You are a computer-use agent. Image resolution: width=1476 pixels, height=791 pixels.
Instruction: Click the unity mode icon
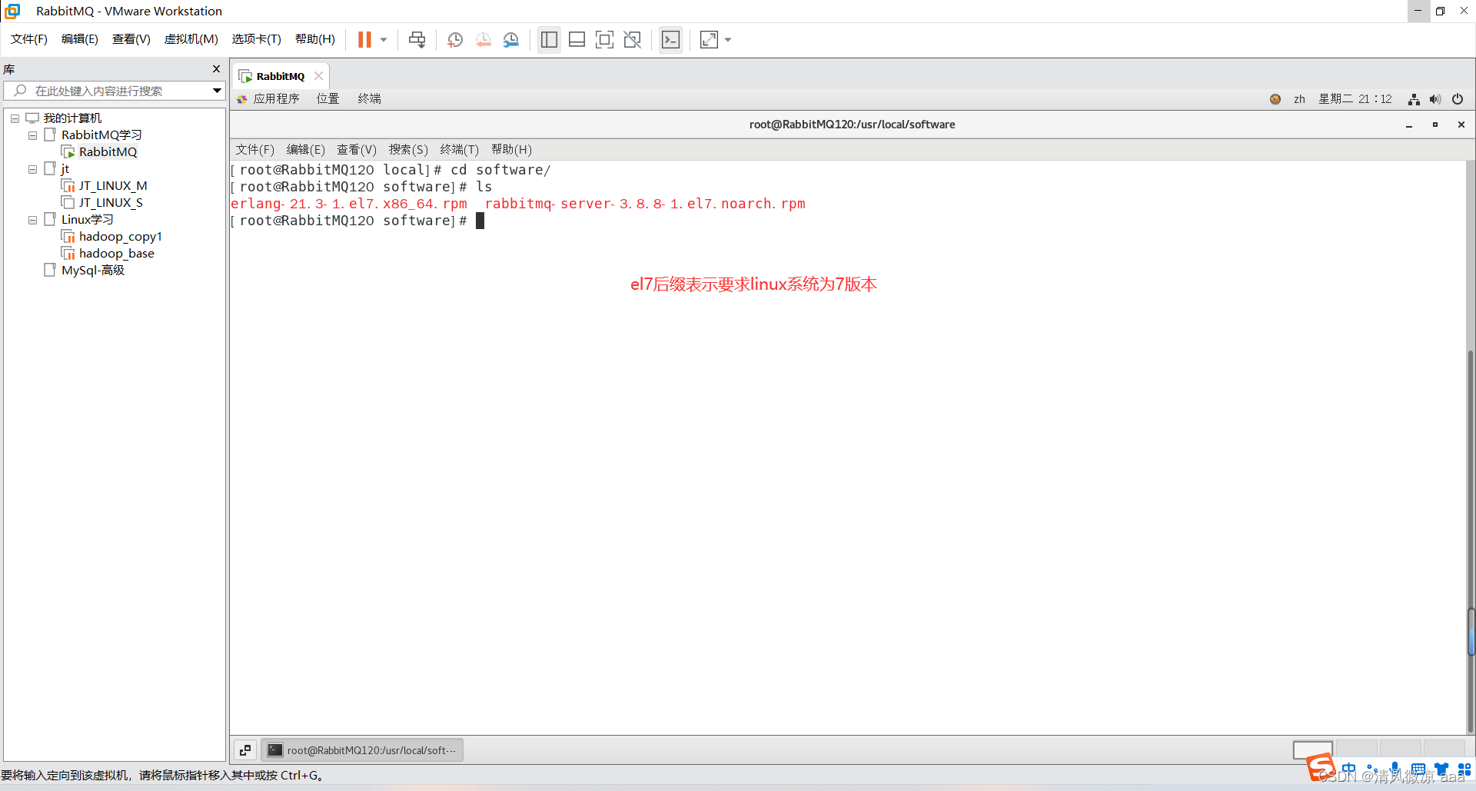(632, 39)
